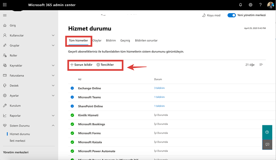The height and width of the screenshot is (160, 276).
Task: Click the Koyu mod label
Action: [214, 15]
